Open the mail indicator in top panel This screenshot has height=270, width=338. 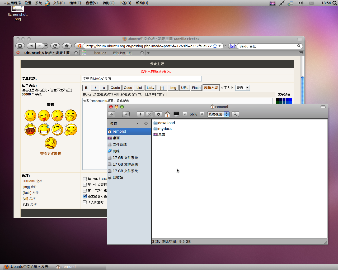pyautogui.click(x=312, y=3)
